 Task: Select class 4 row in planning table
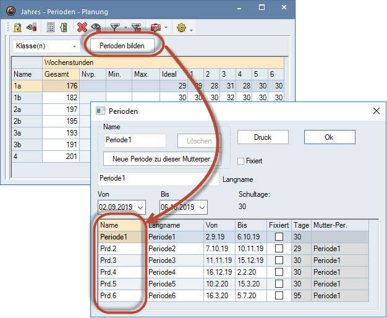click(x=27, y=157)
